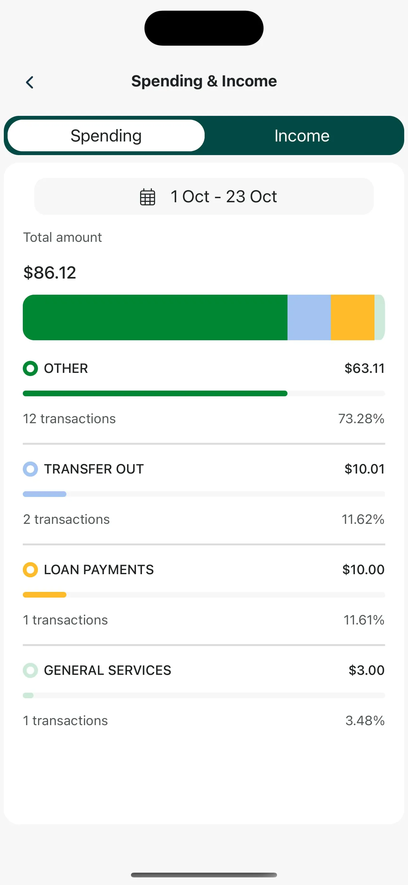
Task: Click the yellow segment of the spending bar
Action: point(352,317)
